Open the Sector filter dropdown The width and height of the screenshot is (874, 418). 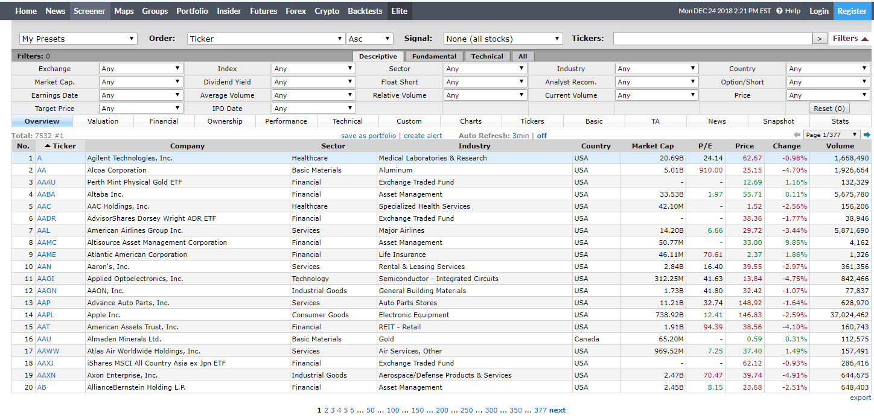(486, 69)
